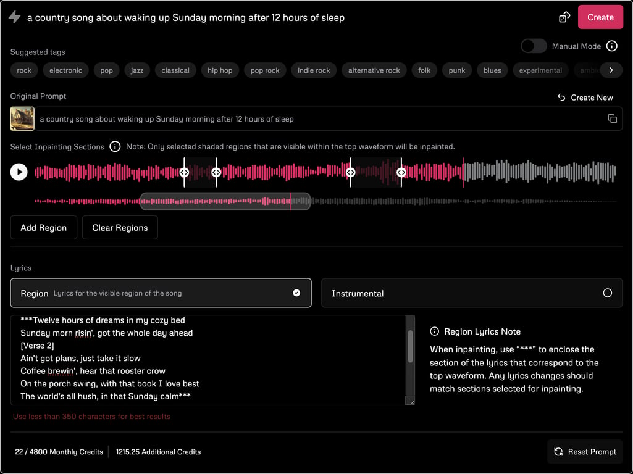Screen dimensions: 633x474
Task: Click the Add Region button
Action: click(x=44, y=228)
